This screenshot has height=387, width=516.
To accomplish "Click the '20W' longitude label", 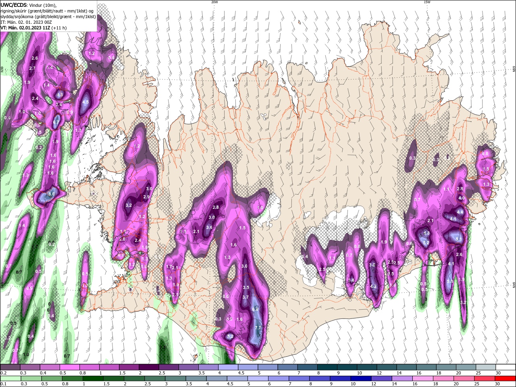I will click(x=214, y=2).
